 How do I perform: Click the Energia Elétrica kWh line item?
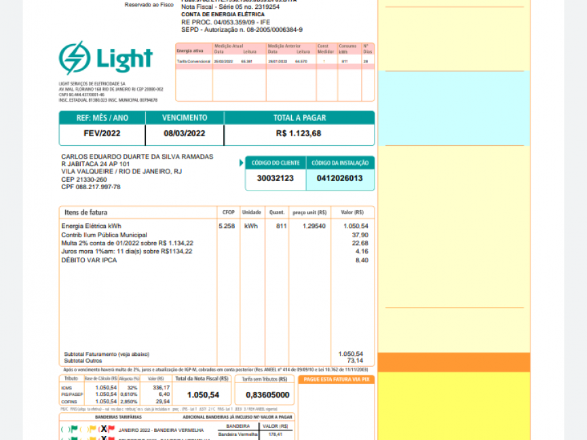[92, 226]
